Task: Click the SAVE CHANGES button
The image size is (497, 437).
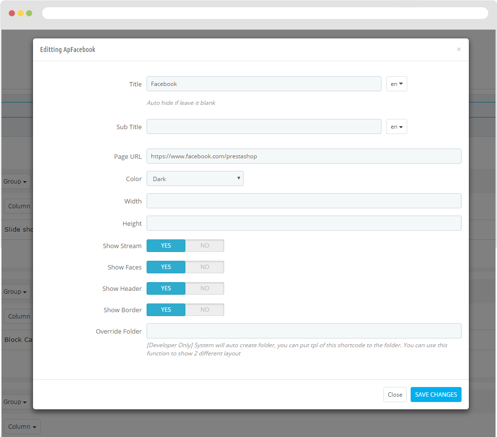Action: (436, 394)
